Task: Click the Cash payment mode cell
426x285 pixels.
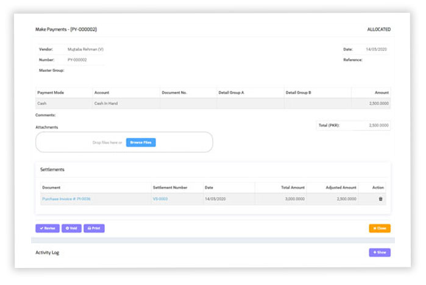Action: [64, 104]
